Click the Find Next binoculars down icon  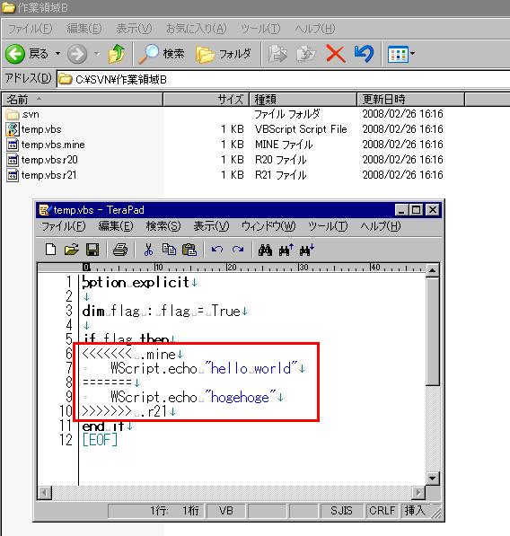(x=306, y=250)
